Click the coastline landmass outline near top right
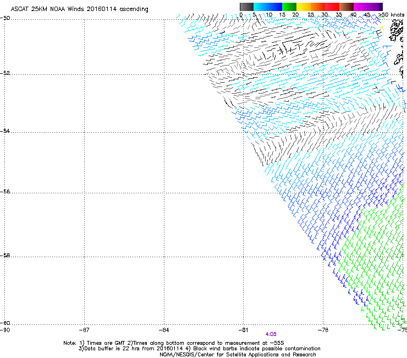Image resolution: width=407 pixels, height=358 pixels. tap(397, 31)
